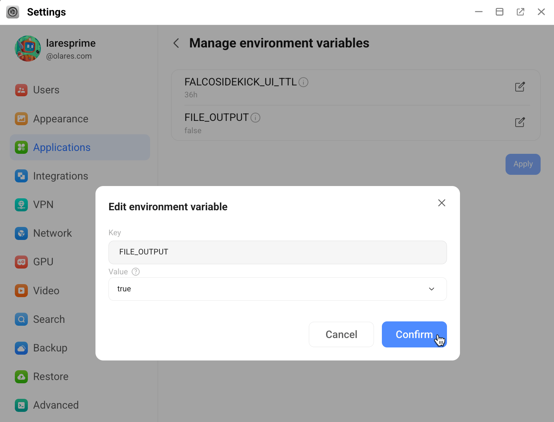
Task: Click the Applications grid icon
Action: click(21, 147)
